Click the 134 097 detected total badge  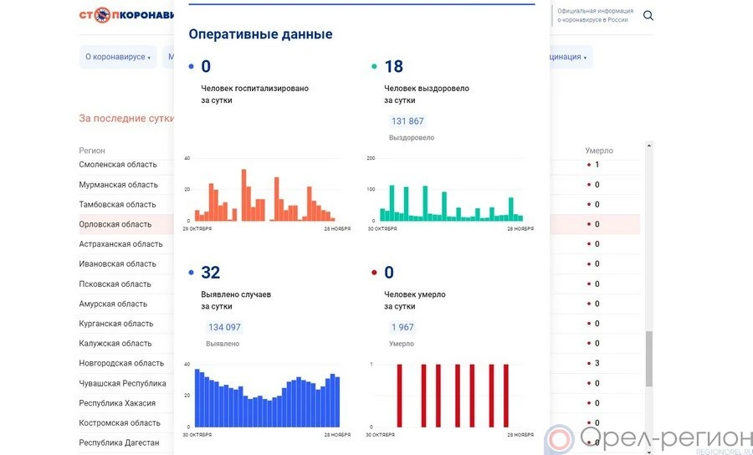[224, 327]
